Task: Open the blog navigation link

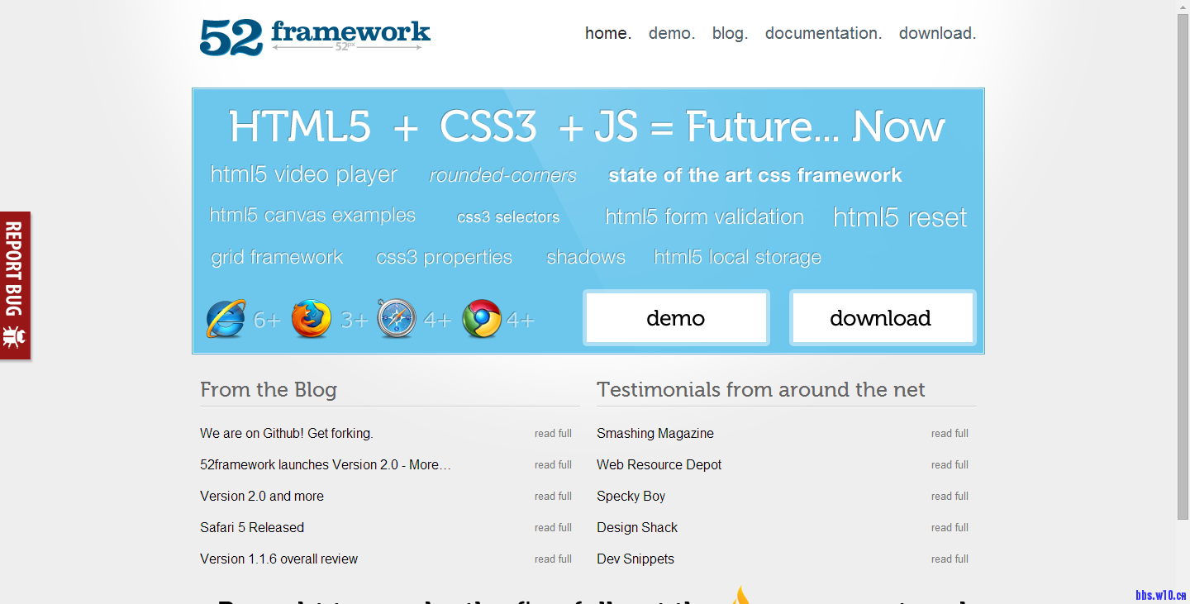Action: pyautogui.click(x=730, y=34)
